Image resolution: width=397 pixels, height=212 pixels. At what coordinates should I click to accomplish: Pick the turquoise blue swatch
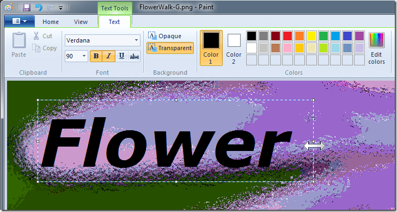[335, 36]
